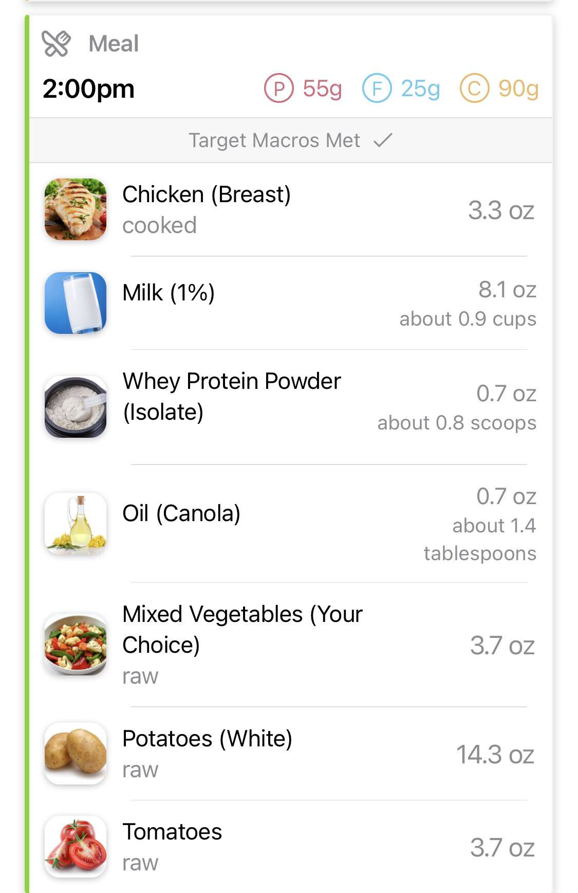Open the 2:00pm meal time
Viewport: 578px width, 893px height.
(88, 88)
